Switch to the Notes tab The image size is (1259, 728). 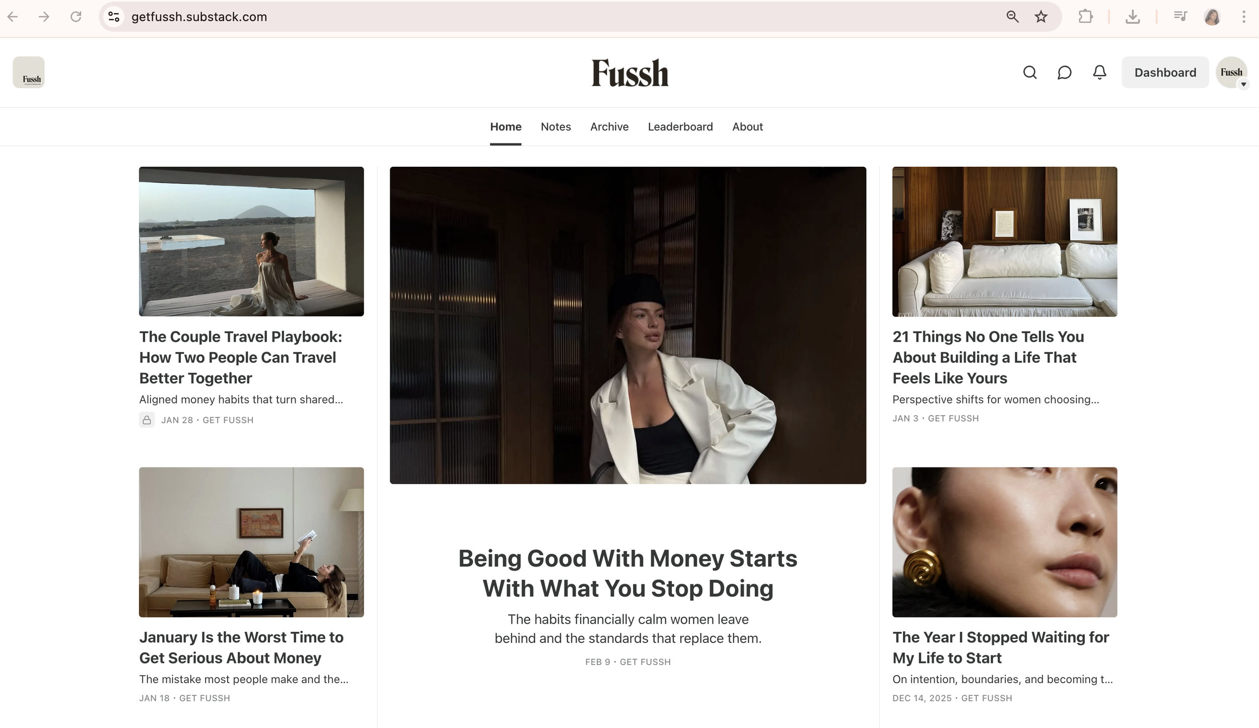pyautogui.click(x=555, y=126)
